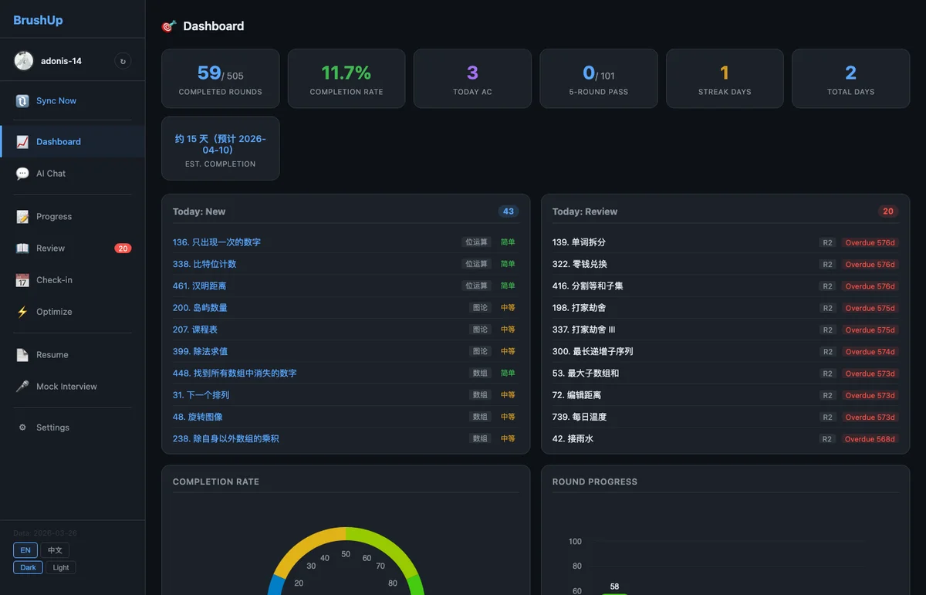Open problem 48. 旋转图像
Image resolution: width=926 pixels, height=595 pixels.
pyautogui.click(x=198, y=417)
